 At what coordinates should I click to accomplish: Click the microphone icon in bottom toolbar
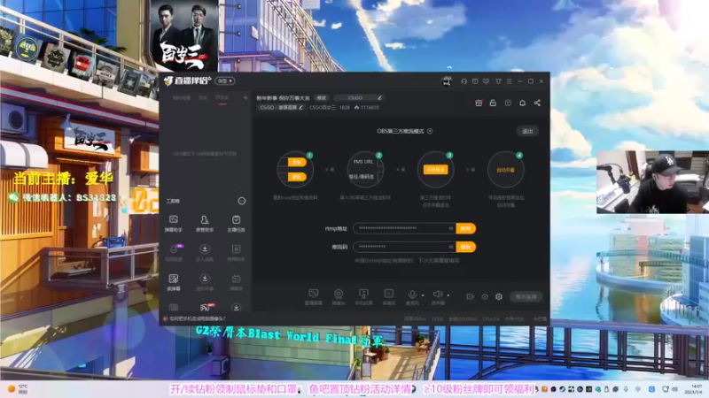[412, 296]
